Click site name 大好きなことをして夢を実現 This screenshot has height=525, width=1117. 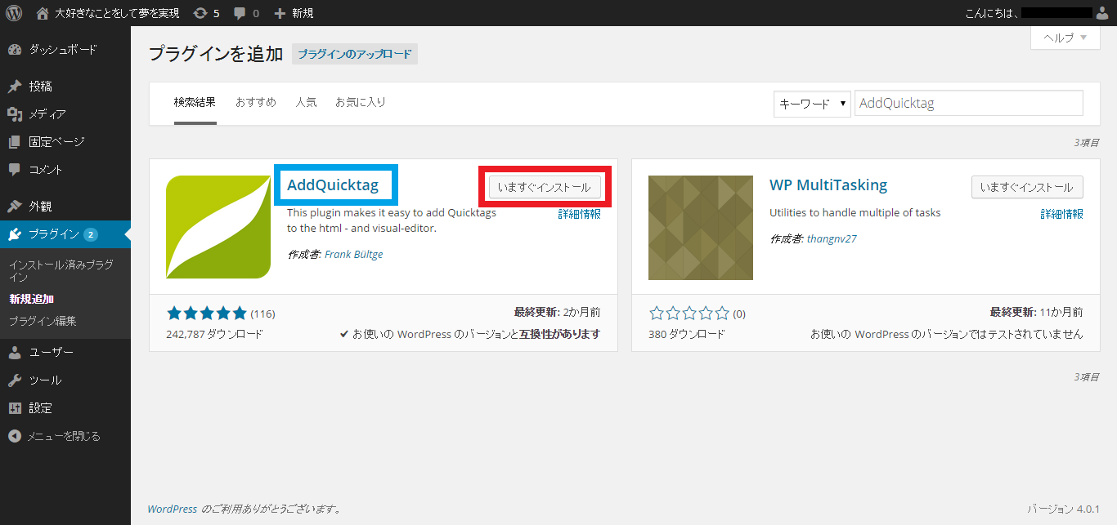(x=116, y=13)
